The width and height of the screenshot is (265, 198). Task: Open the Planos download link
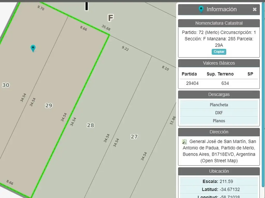coord(219,121)
